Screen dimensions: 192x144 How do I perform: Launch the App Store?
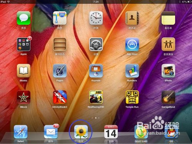pos(132,45)
